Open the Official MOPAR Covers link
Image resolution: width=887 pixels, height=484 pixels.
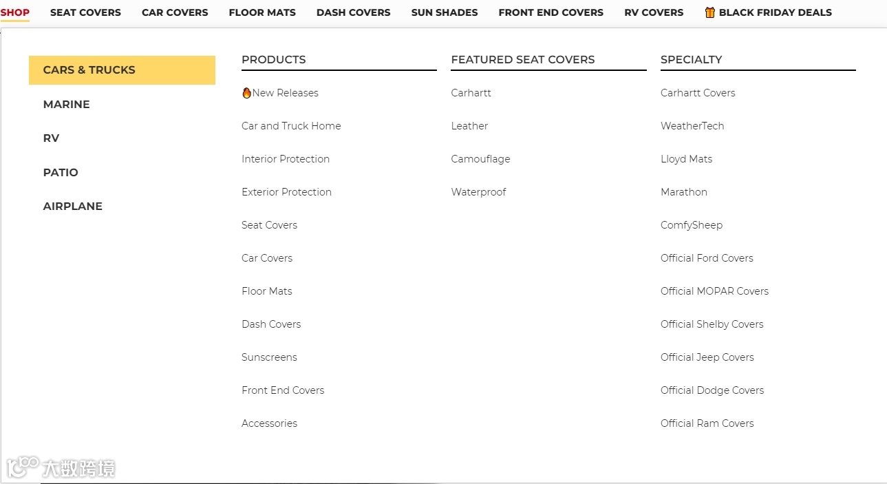714,291
